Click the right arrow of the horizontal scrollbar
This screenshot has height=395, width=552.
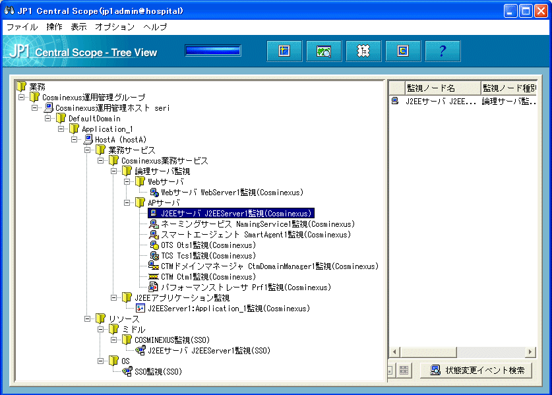tap(530, 351)
